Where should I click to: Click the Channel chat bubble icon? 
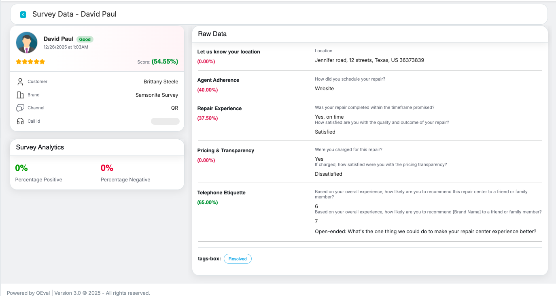[20, 108]
